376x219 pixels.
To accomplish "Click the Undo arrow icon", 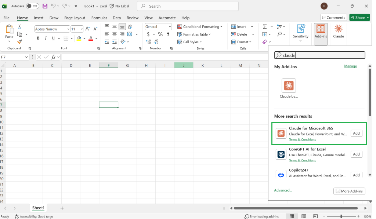I will (53, 6).
